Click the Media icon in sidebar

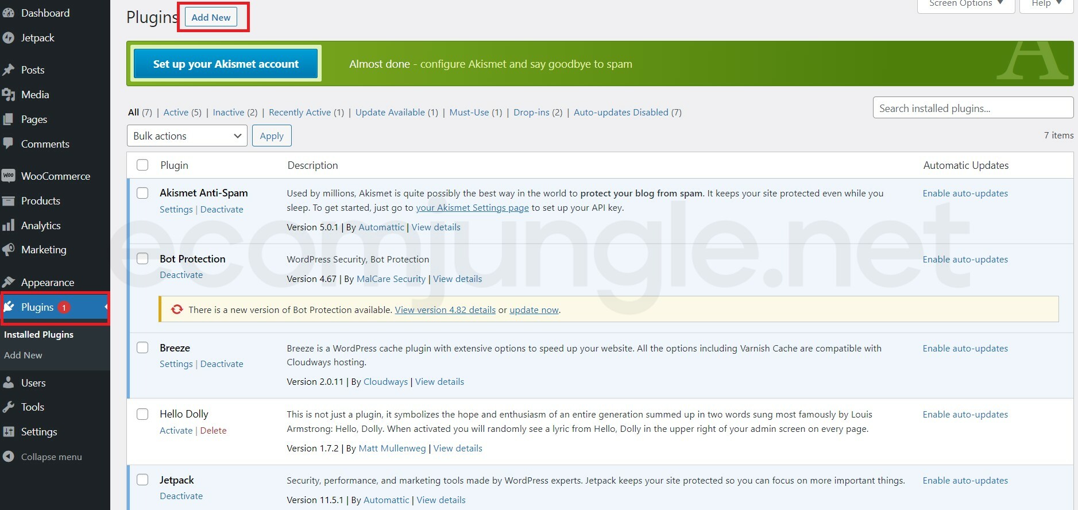point(8,95)
